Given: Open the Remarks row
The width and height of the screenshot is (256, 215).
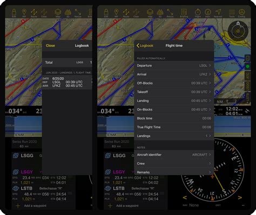Looking at the screenshot, I should (x=174, y=172).
